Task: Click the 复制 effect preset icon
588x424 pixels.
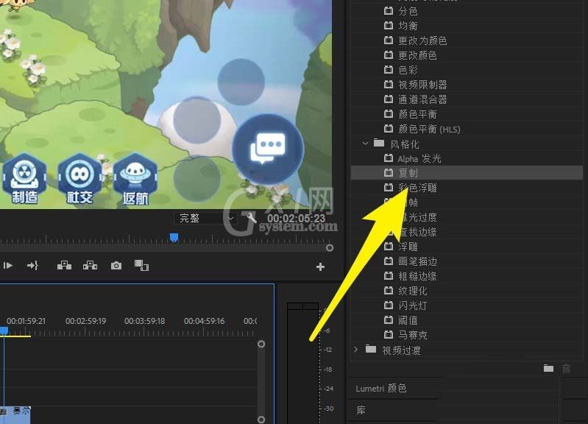Action: tap(389, 172)
